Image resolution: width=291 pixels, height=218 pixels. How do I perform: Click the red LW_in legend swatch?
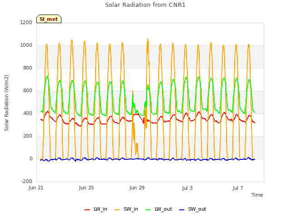[87, 210]
